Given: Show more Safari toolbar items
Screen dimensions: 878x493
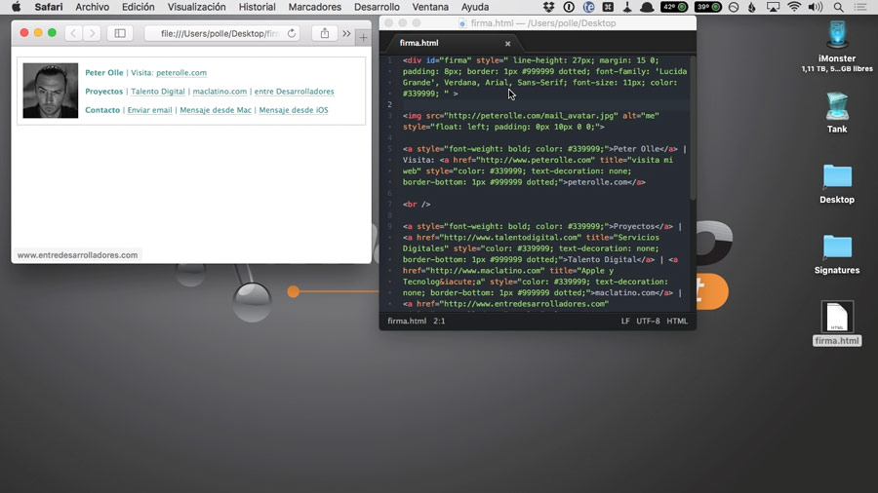Looking at the screenshot, I should (x=346, y=33).
